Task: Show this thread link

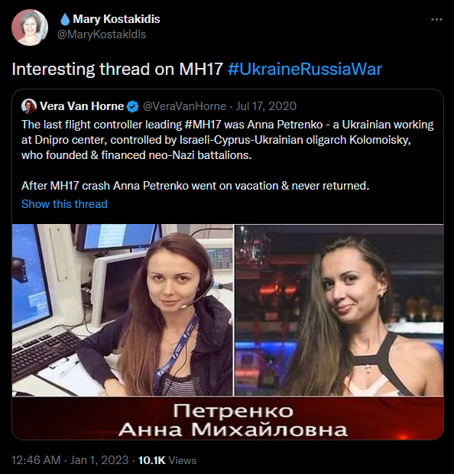Action: (64, 204)
